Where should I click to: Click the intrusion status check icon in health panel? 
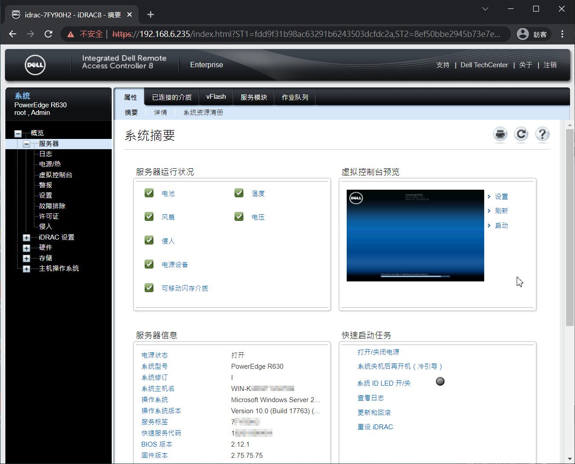(x=149, y=240)
